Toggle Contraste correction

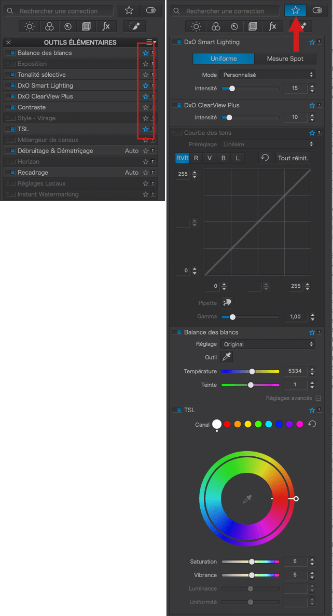(x=10, y=107)
